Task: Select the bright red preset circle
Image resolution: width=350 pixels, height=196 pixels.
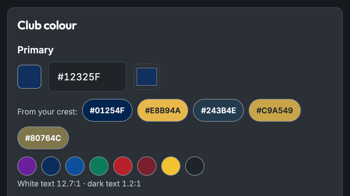Action: tap(123, 166)
